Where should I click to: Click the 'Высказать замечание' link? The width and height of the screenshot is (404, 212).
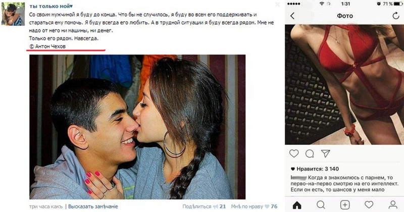(93, 206)
